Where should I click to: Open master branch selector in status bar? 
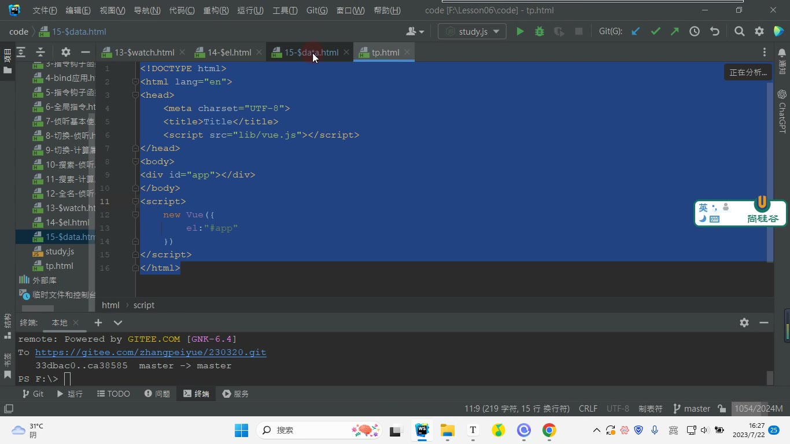point(692,409)
